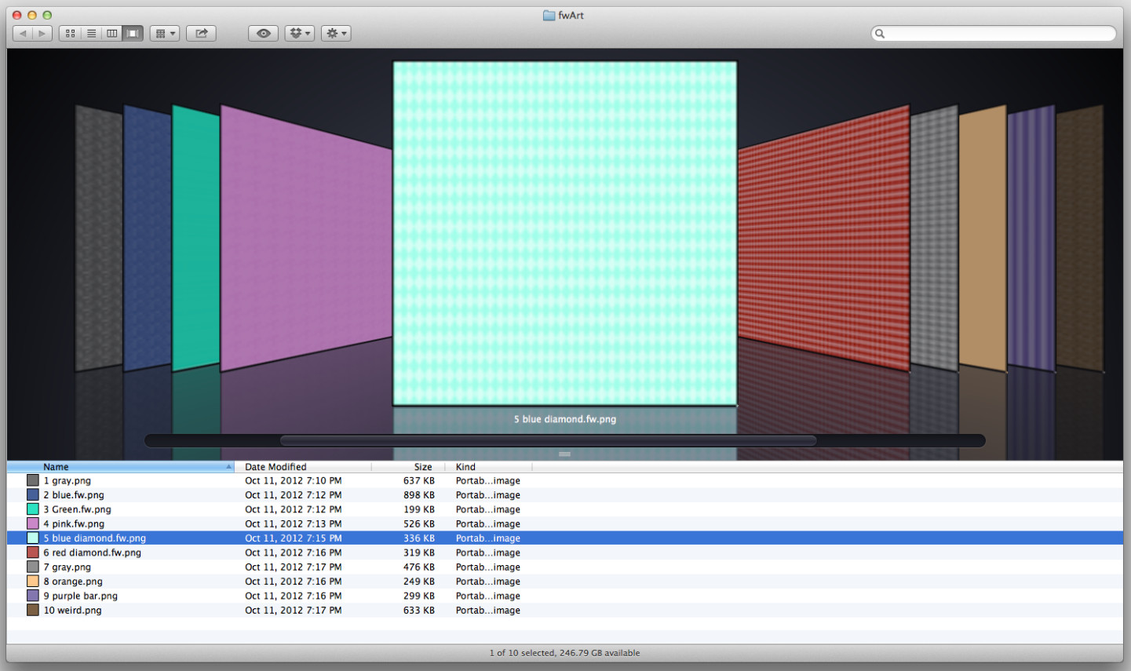Select the red diamond cover
1131x671 pixels.
point(823,239)
